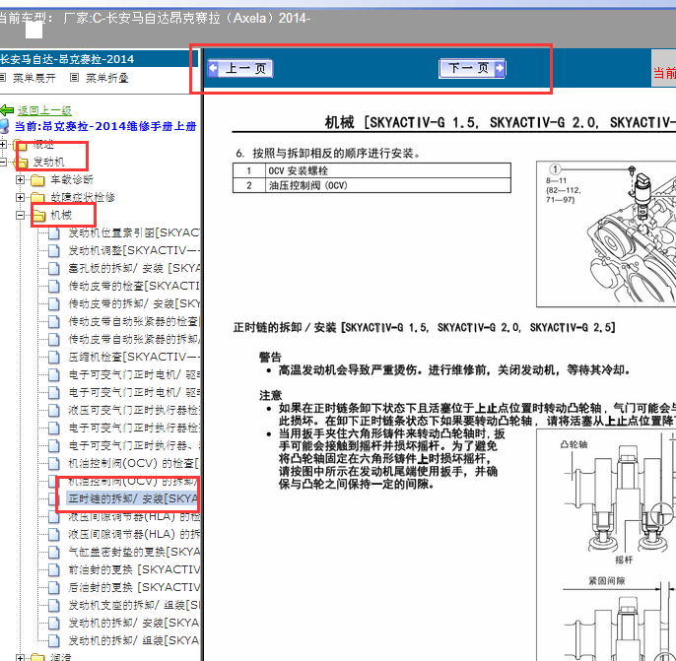Click 当前:昂克赛拉-2014维修手册上册 heading link
Screen dimensions: 676x661
point(105,126)
